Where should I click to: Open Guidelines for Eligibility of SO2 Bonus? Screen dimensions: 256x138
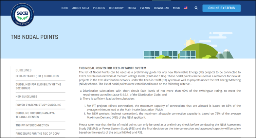point(38,86)
